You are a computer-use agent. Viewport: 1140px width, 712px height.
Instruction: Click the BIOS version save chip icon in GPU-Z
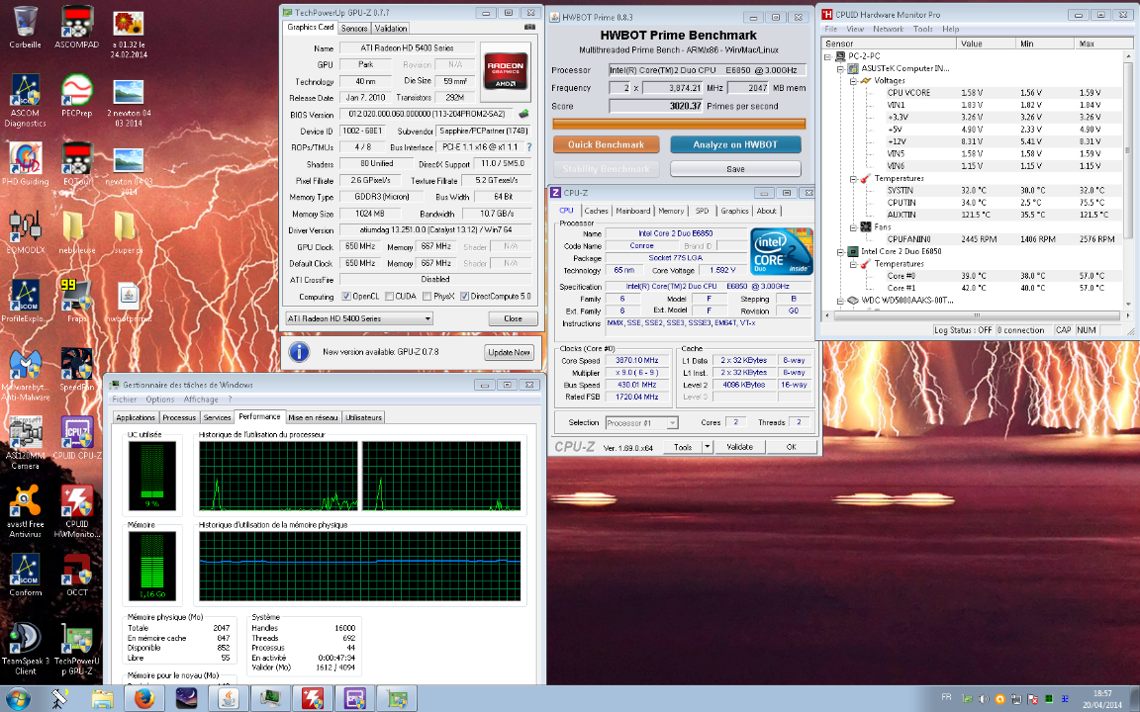click(x=522, y=114)
